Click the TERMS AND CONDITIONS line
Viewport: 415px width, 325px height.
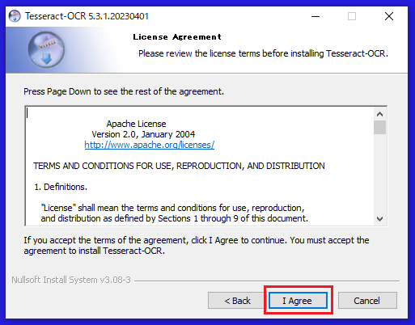[179, 166]
